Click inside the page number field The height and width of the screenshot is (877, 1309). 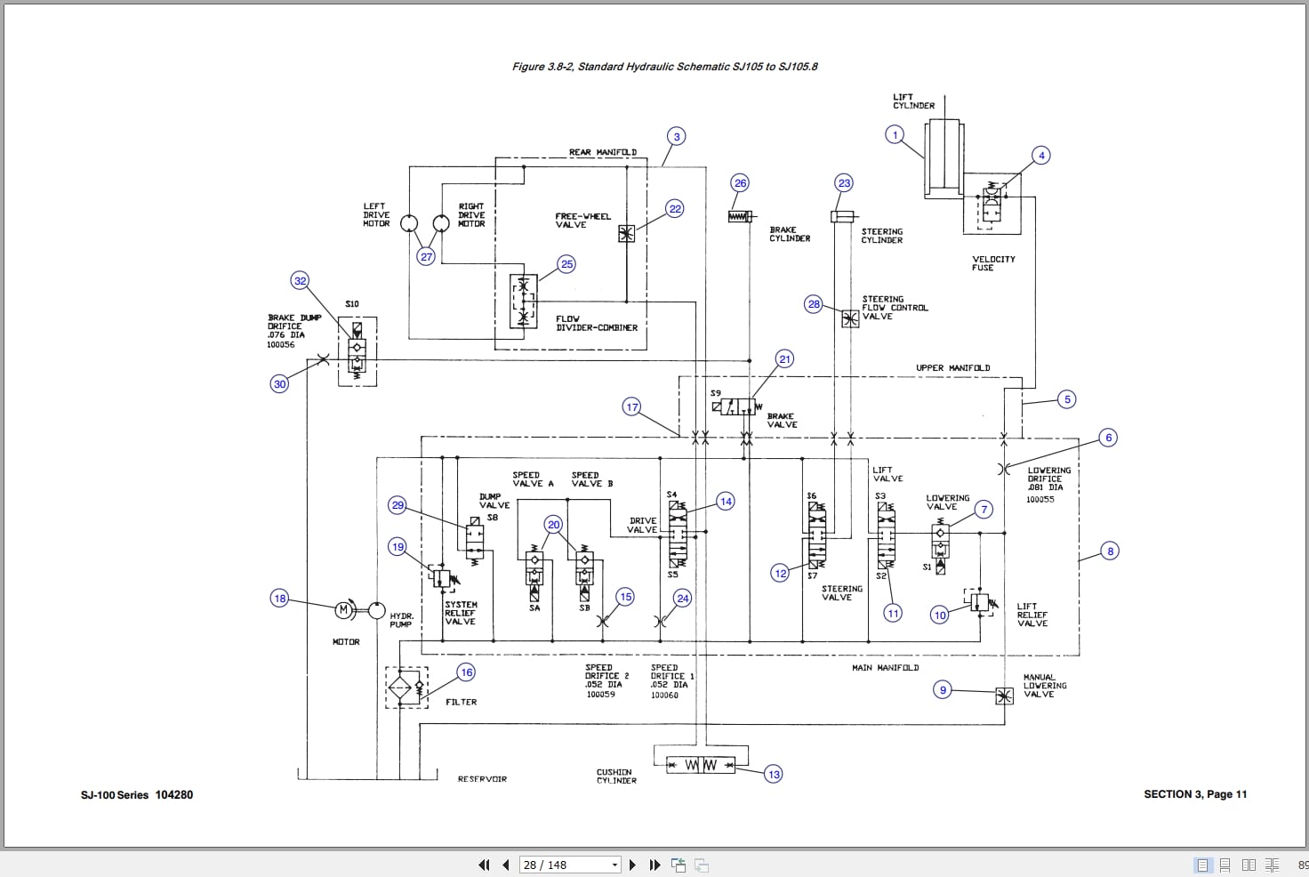tap(551, 865)
